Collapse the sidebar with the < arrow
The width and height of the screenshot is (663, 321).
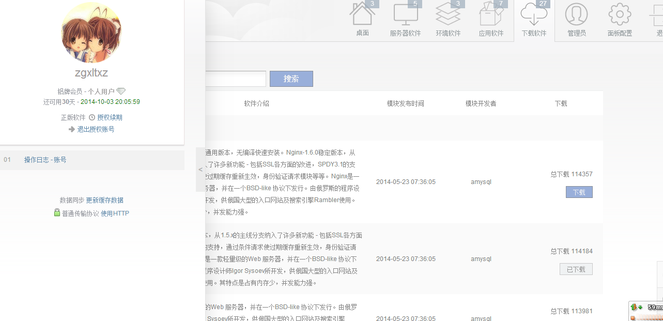coord(201,170)
